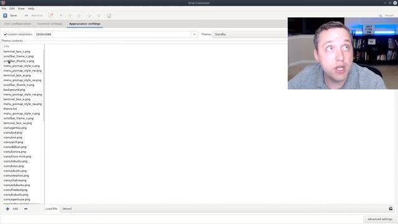Select menu_pixmap_style_nw.png file

(22, 95)
